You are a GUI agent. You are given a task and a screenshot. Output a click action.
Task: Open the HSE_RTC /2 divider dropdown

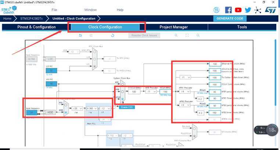point(74,52)
